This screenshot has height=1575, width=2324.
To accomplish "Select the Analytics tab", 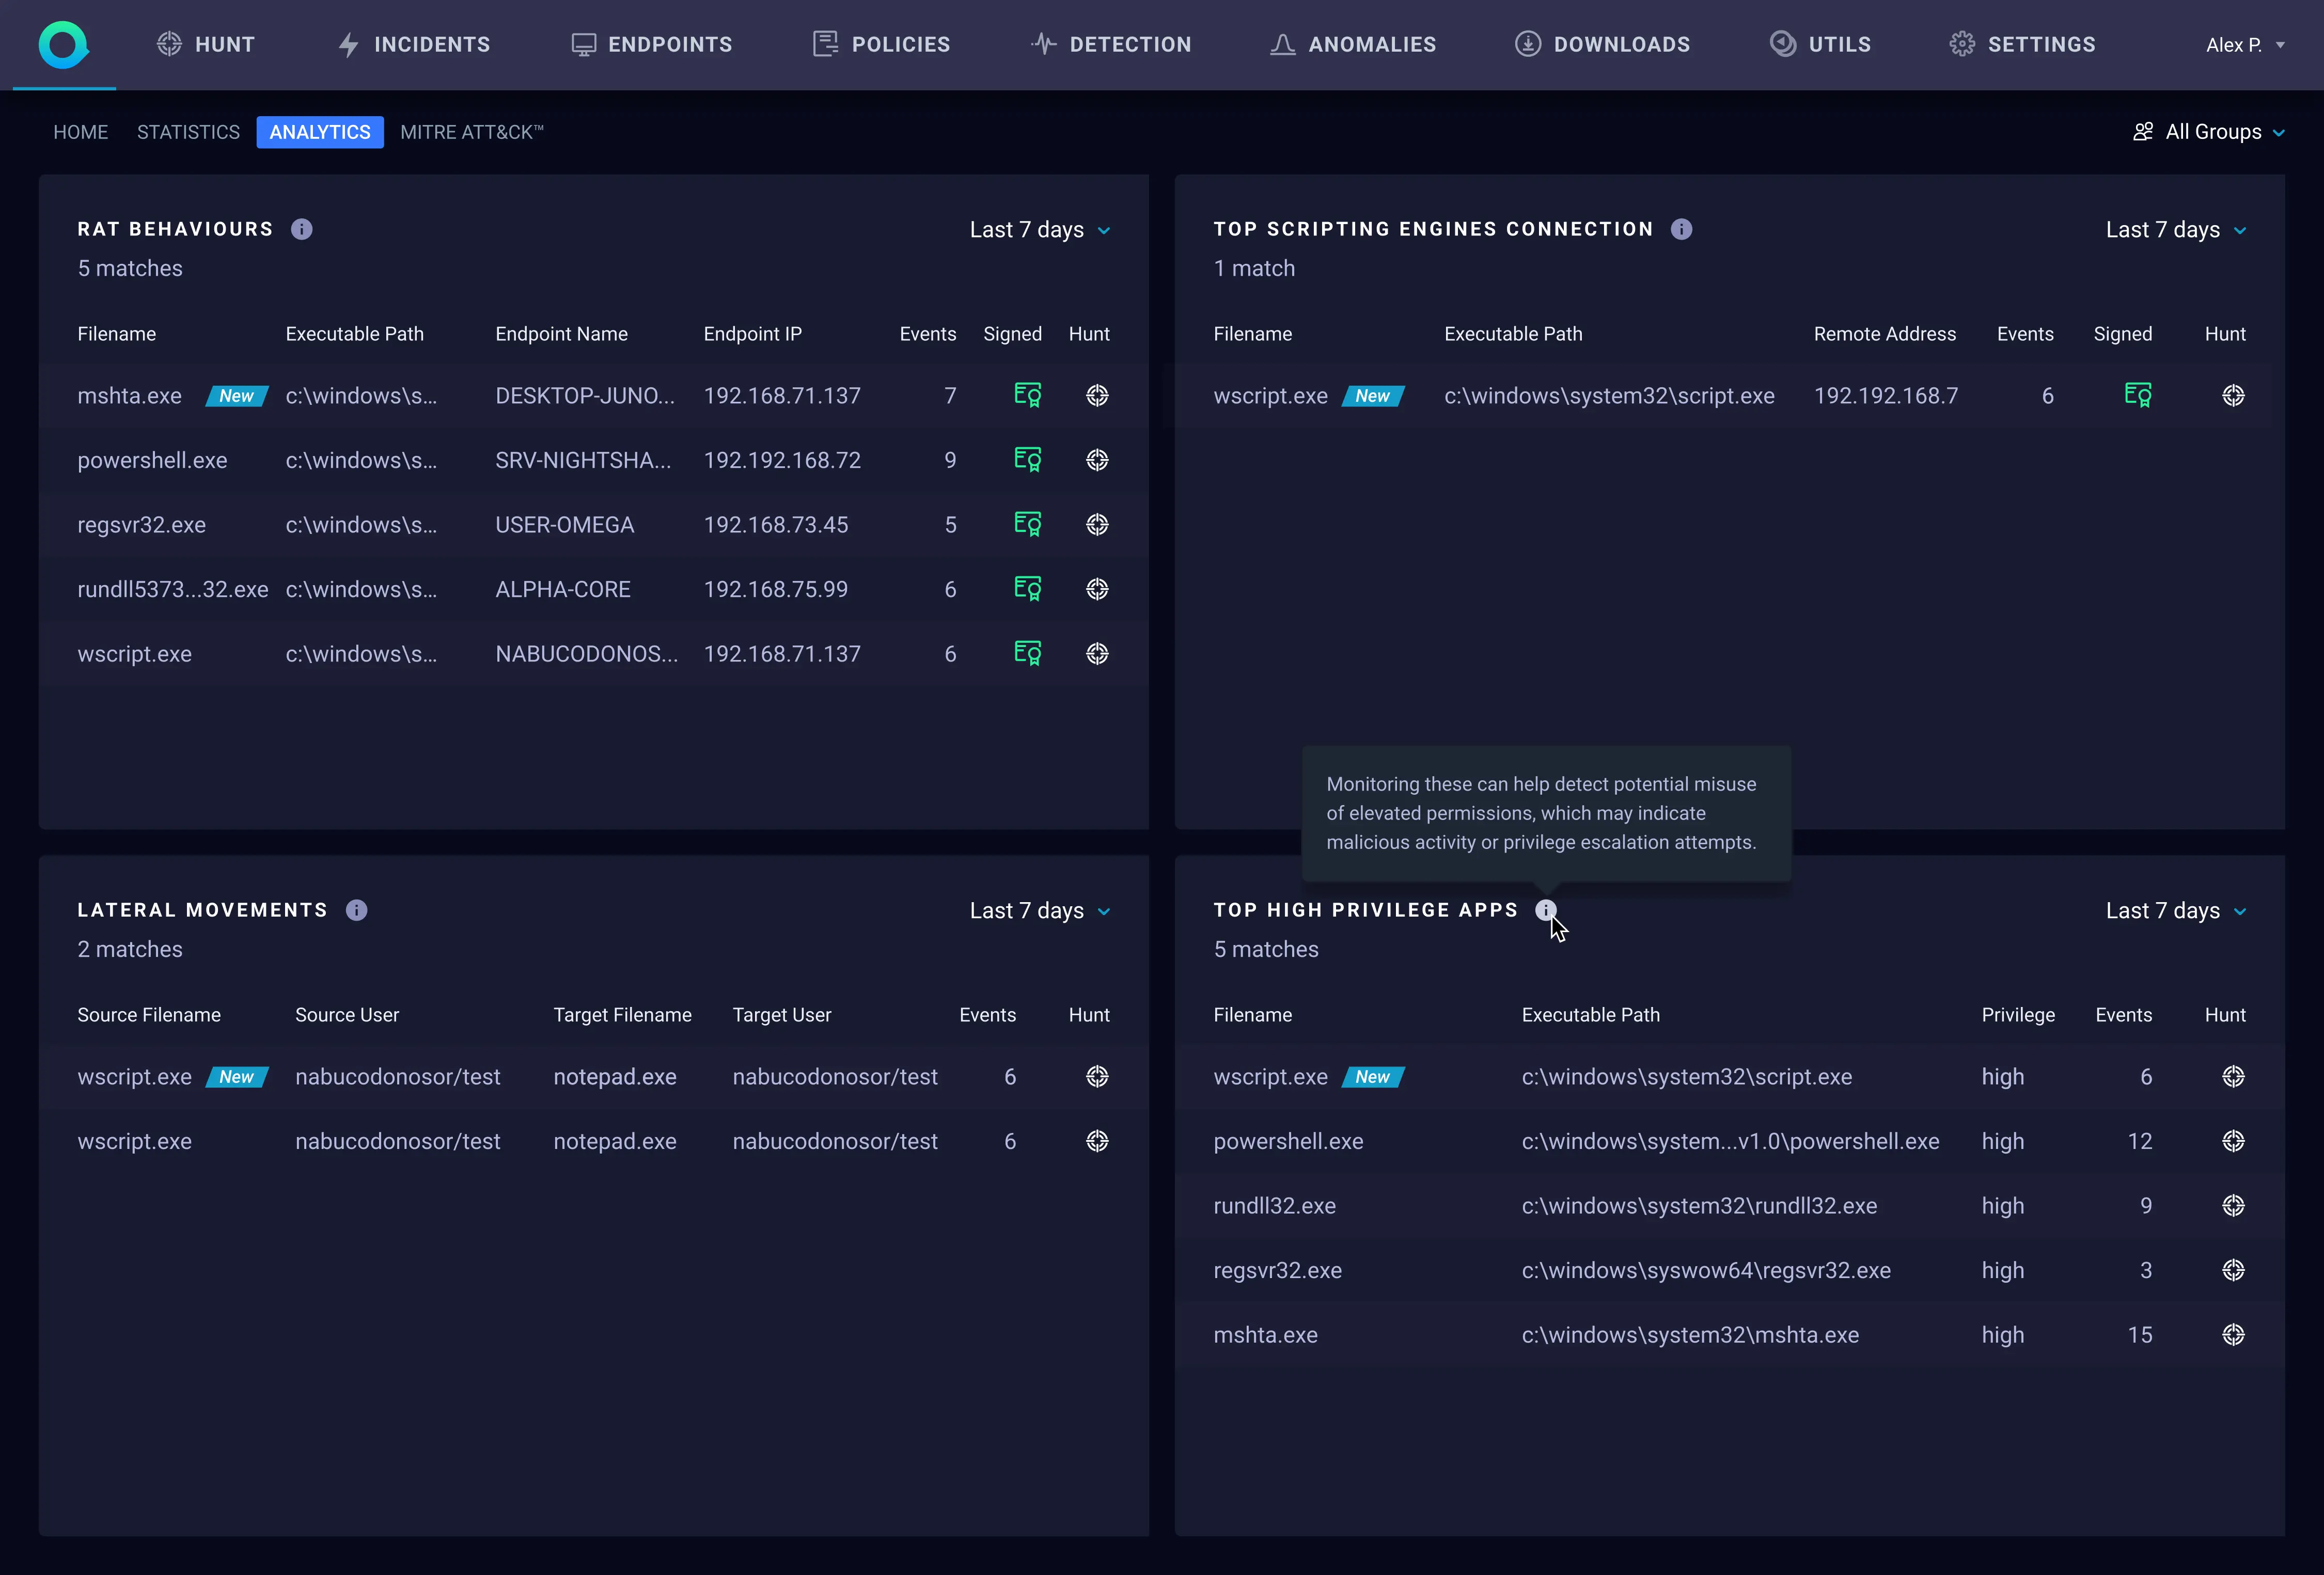I will click(320, 132).
